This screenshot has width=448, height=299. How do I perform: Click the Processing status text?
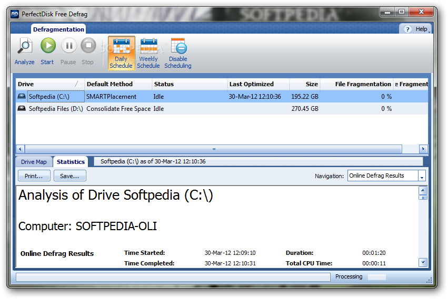(x=349, y=276)
